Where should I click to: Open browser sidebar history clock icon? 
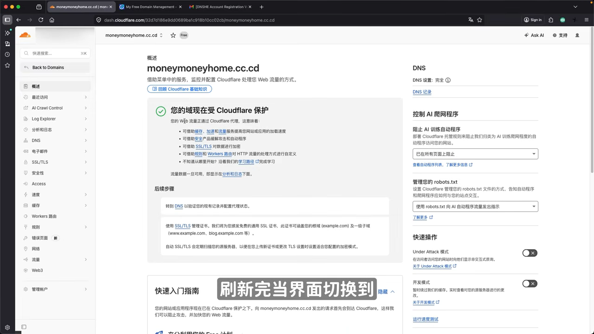7,55
